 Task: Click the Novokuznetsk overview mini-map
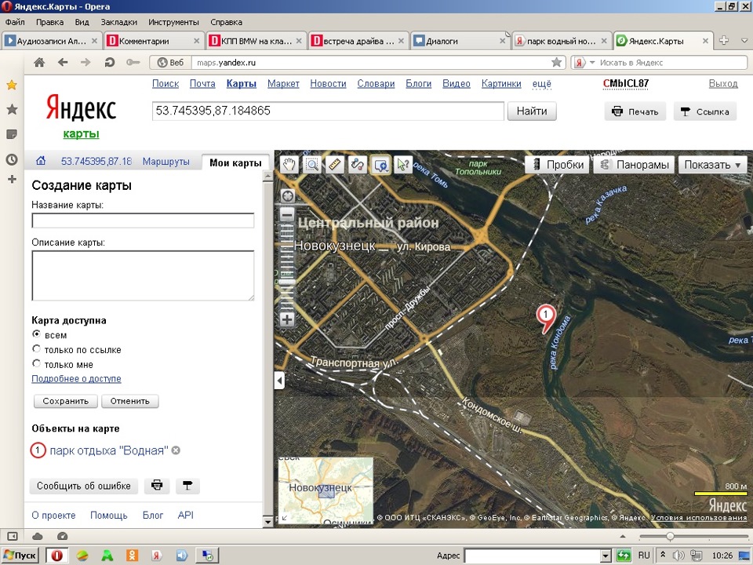[x=326, y=490]
